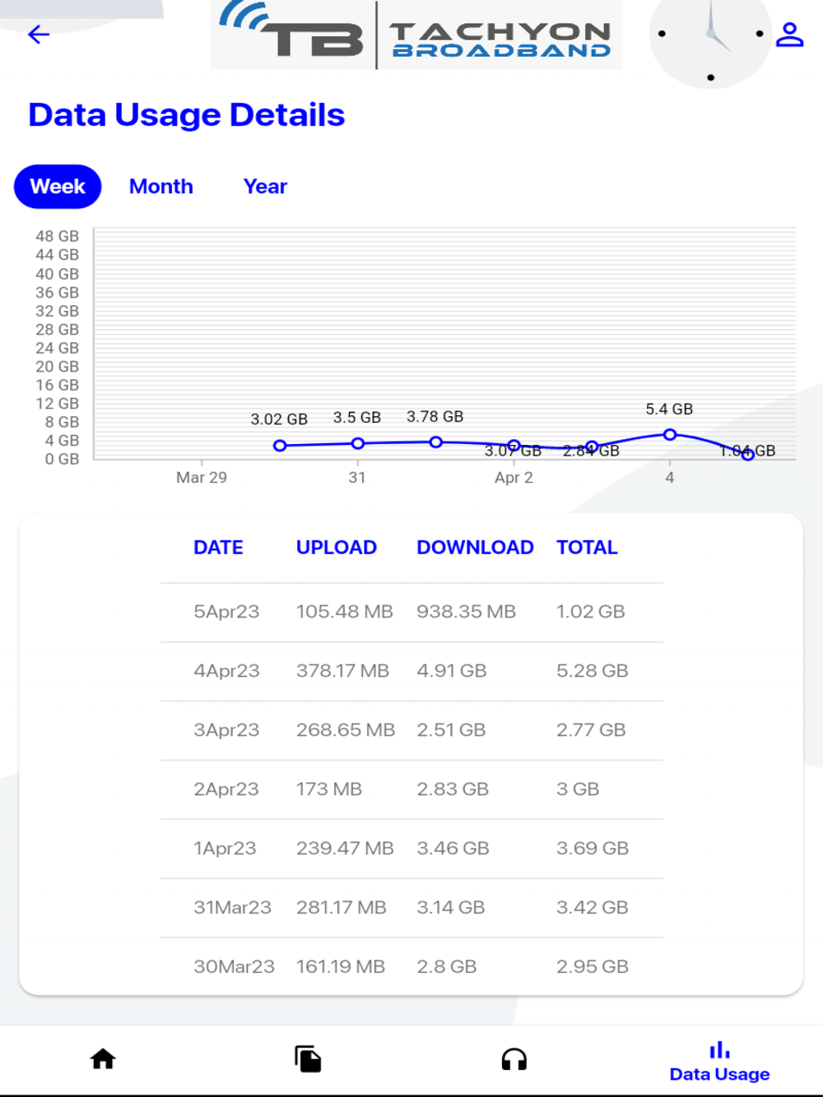Image resolution: width=823 pixels, height=1097 pixels.
Task: Click the 3.02 GB chart data point
Action: 280,446
